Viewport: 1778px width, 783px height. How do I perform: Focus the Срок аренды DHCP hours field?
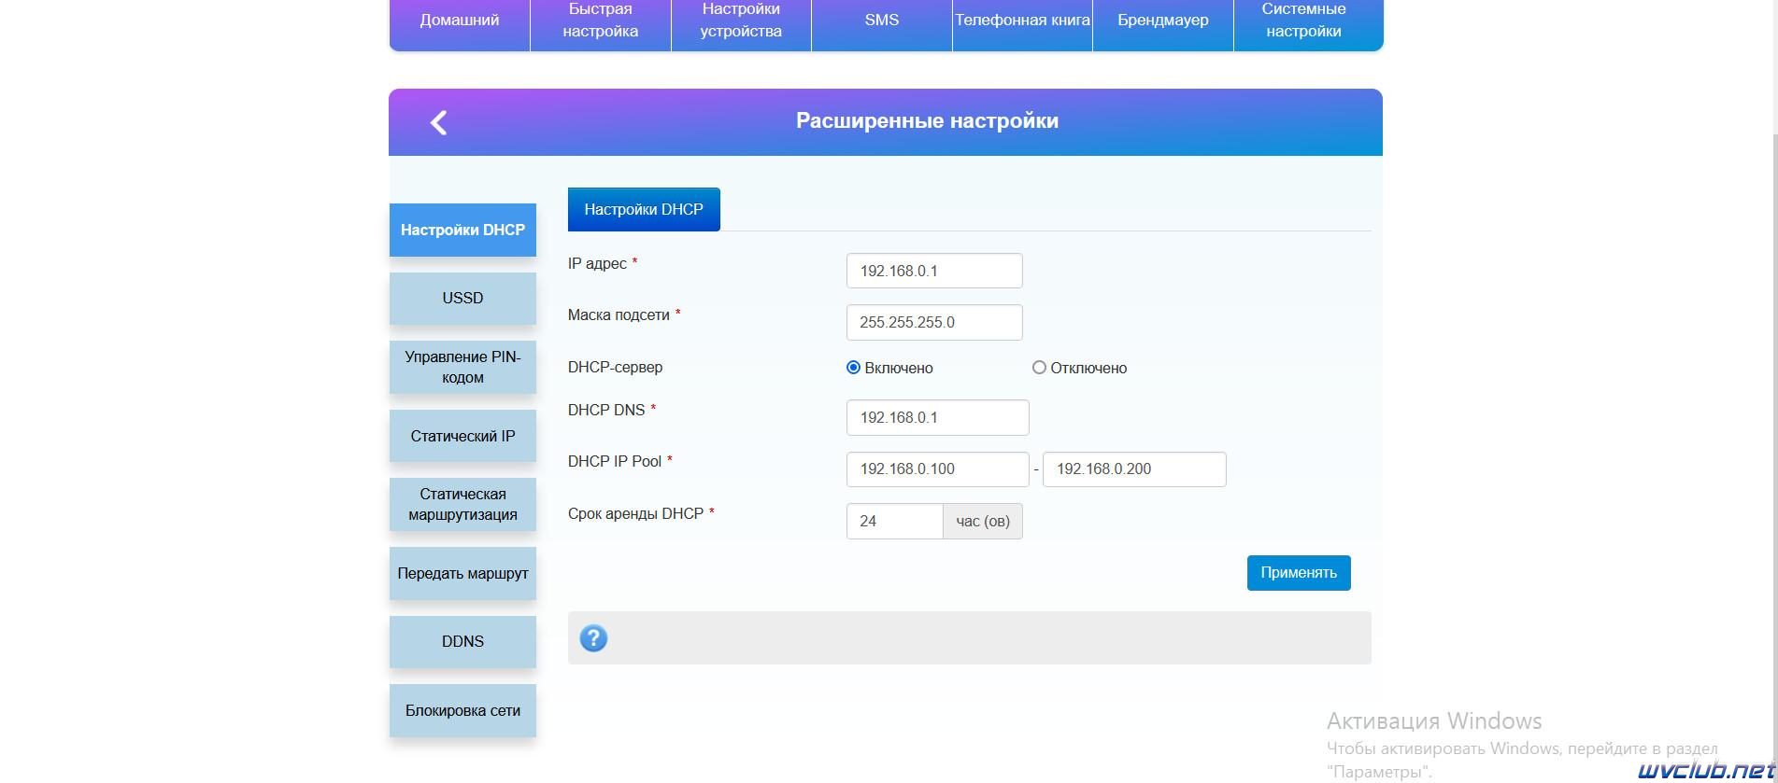click(x=895, y=522)
